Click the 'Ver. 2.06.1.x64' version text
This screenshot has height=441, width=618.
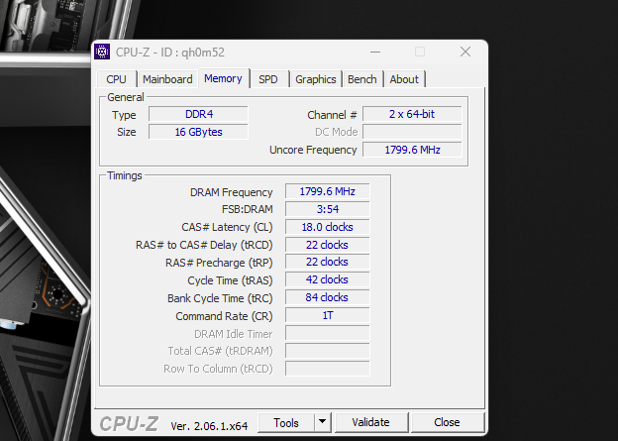coord(209,426)
